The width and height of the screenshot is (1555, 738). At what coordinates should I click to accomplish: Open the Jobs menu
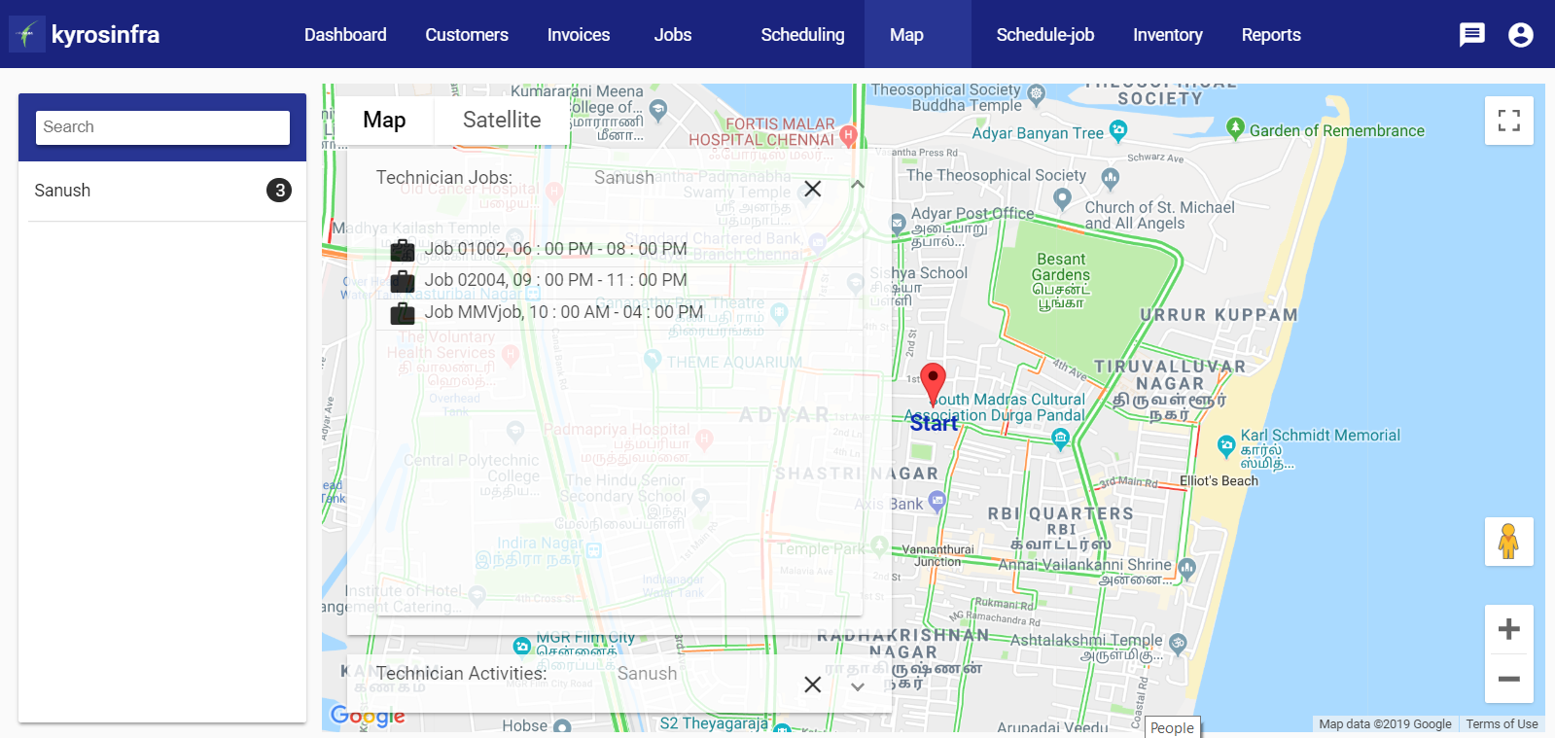(x=673, y=35)
